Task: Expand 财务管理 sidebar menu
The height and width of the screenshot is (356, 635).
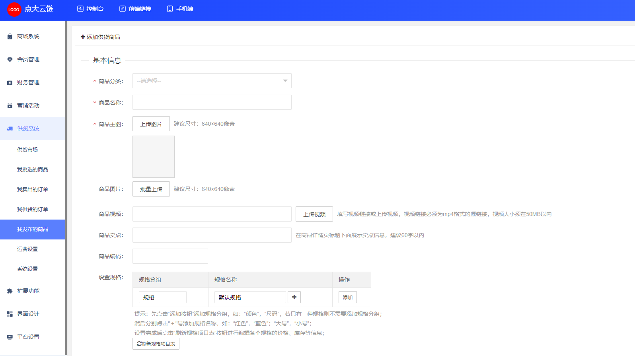Action: coord(33,83)
